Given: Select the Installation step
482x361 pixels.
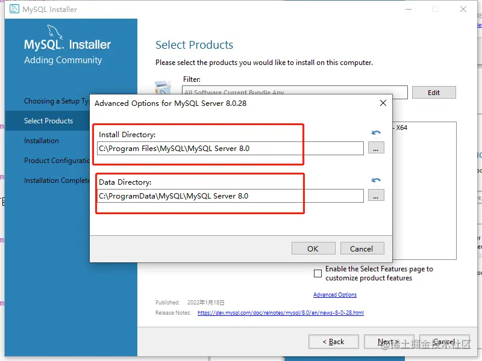Looking at the screenshot, I should pyautogui.click(x=42, y=141).
